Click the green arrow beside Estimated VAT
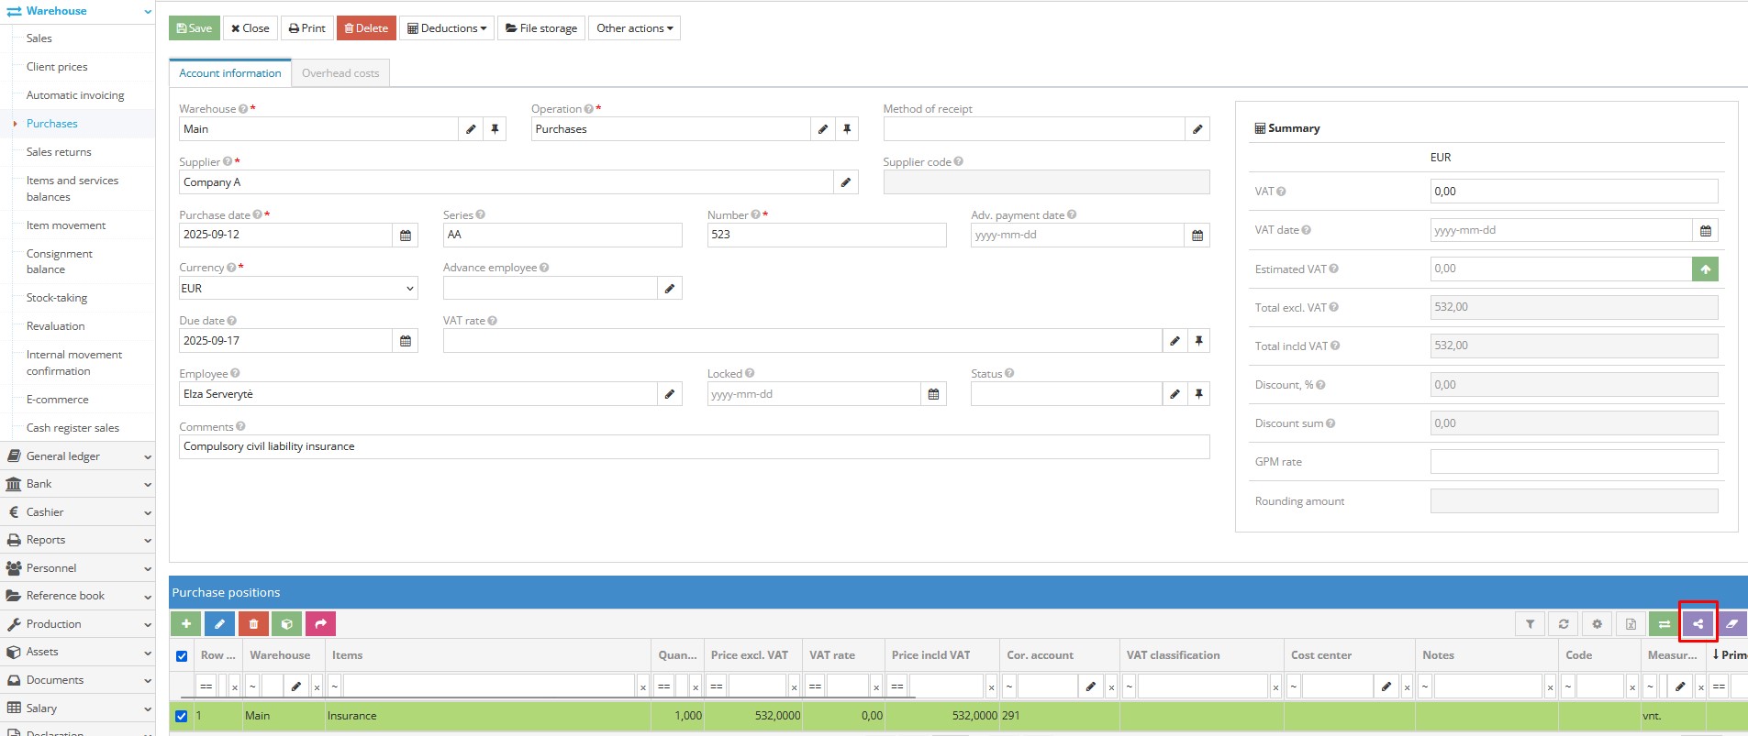1748x736 pixels. (1705, 269)
